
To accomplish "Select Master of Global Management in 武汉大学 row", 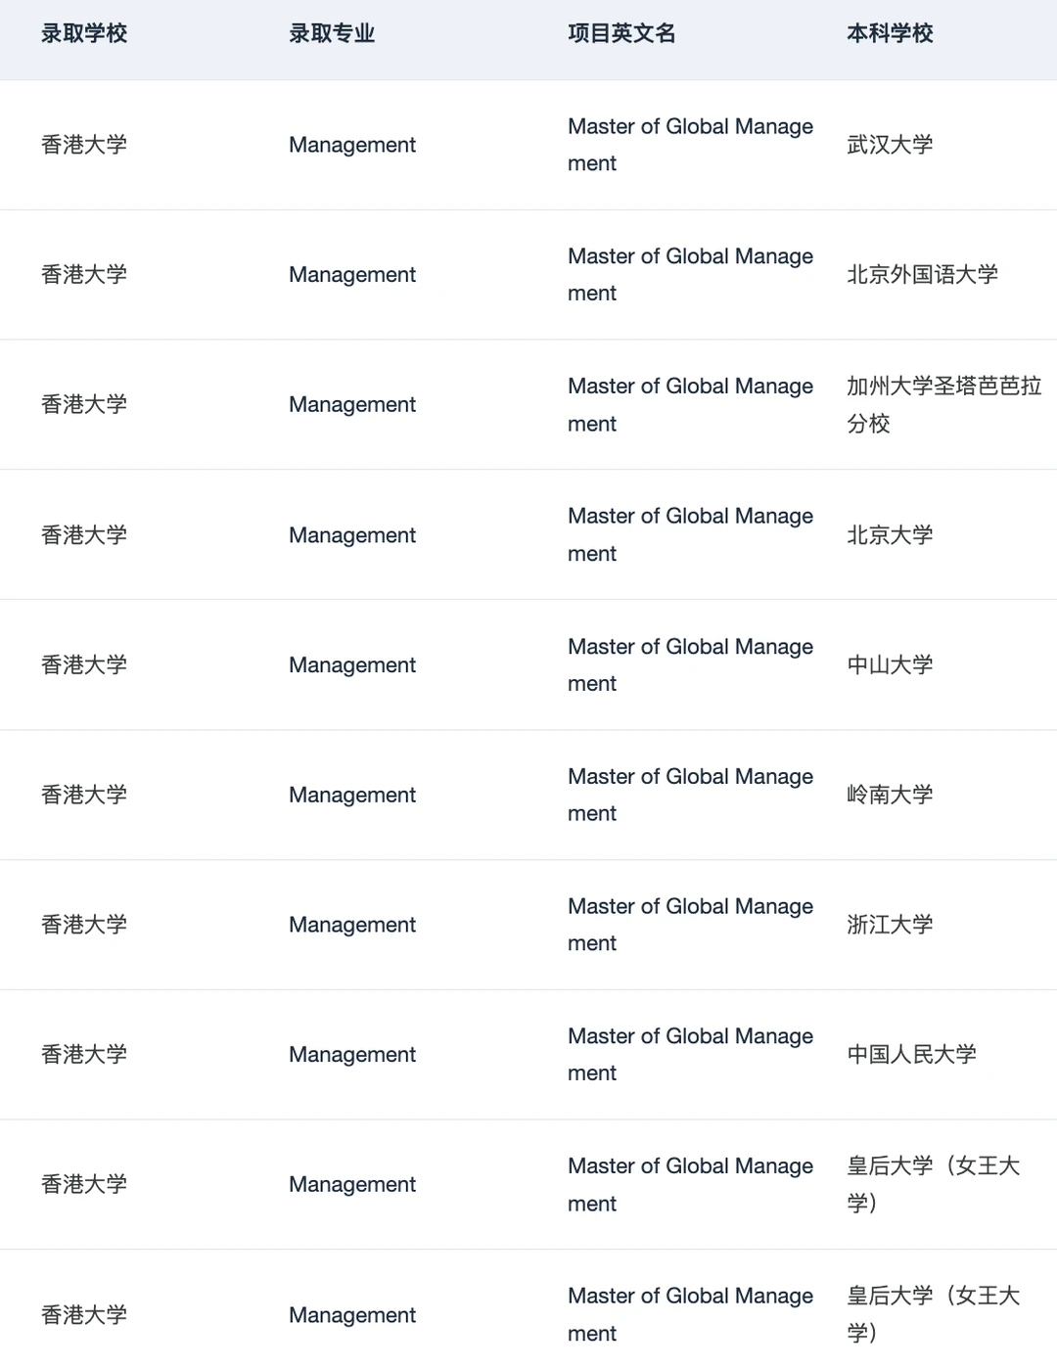I will click(x=690, y=145).
